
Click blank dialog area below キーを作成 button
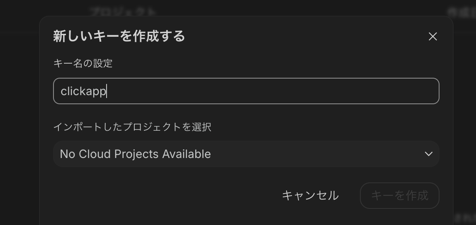(x=399, y=217)
